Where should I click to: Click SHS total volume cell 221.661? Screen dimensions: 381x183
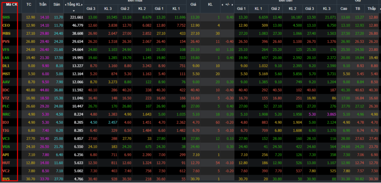pyautogui.click(x=77, y=17)
